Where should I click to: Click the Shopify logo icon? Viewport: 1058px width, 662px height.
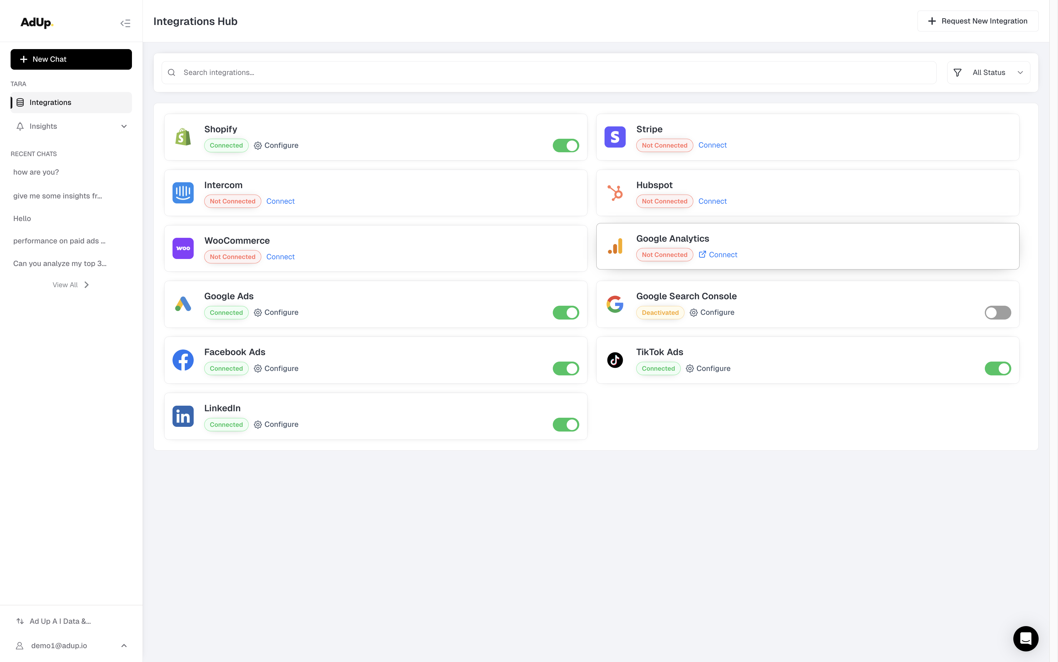[x=183, y=137]
